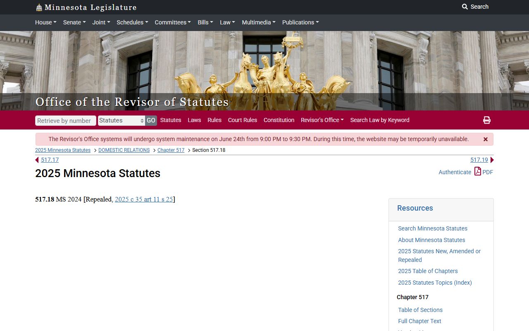Click the Search magnifier in top bar
529x331 pixels.
point(465,7)
